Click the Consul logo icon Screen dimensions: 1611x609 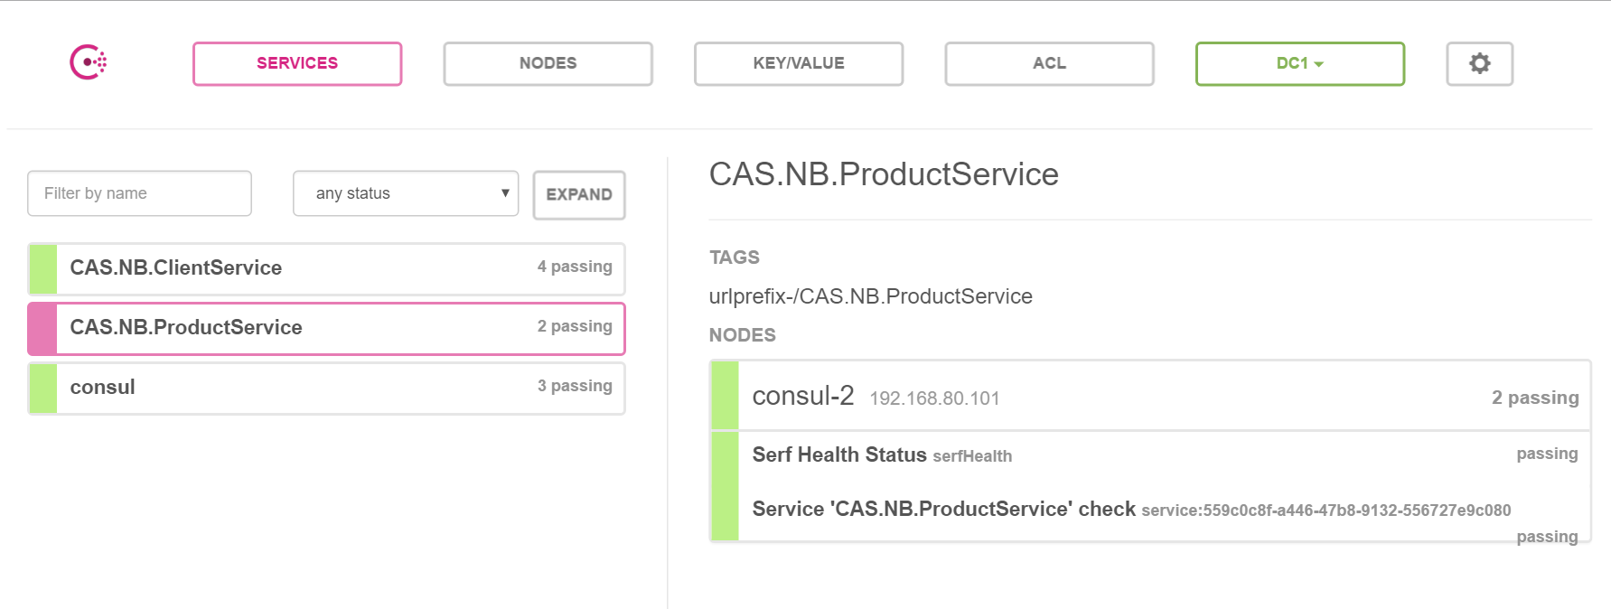click(x=89, y=62)
